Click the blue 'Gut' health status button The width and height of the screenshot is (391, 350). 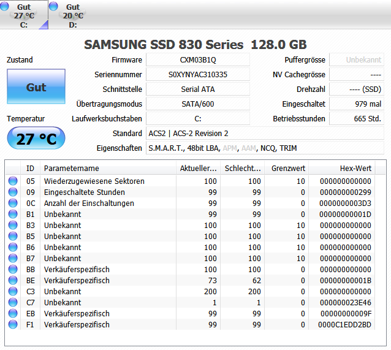(x=36, y=87)
